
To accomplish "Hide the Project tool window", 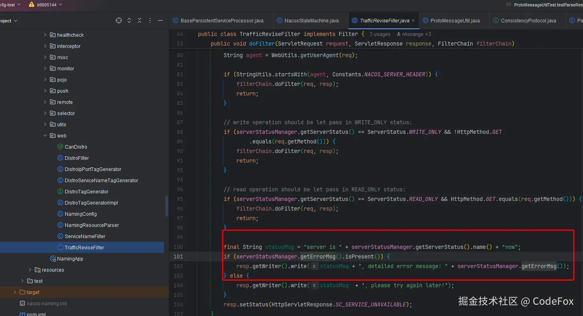I will tap(160, 20).
